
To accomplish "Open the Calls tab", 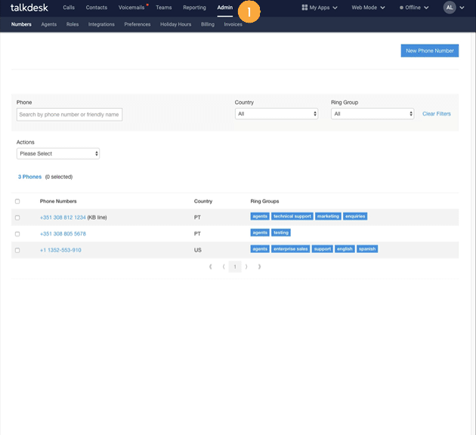I will pyautogui.click(x=69, y=8).
